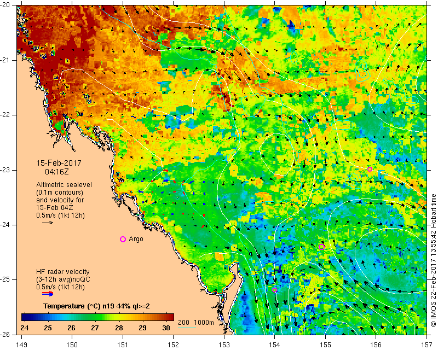Select Argo float marker near 154E 25.2S

[x=275, y=290]
